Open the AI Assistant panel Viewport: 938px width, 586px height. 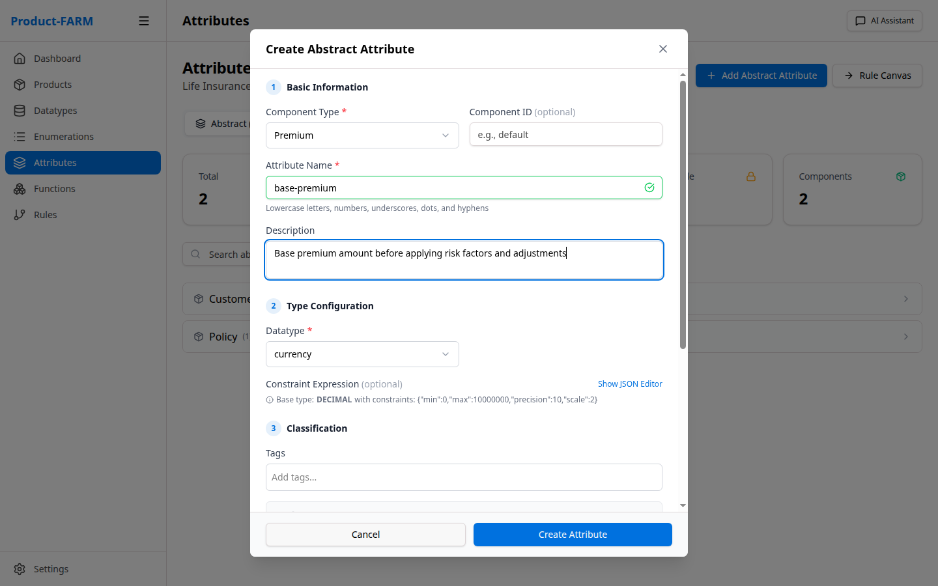pos(884,21)
